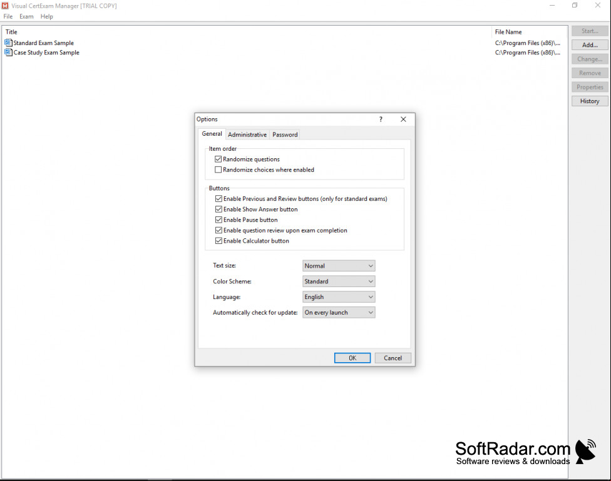Toggle question review upon exam completion

[x=218, y=230]
